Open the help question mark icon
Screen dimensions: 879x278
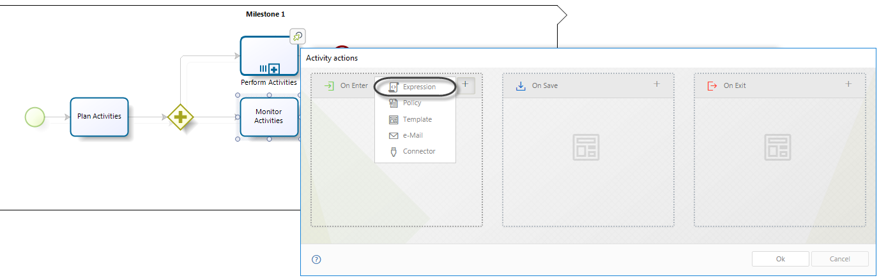pyautogui.click(x=316, y=260)
